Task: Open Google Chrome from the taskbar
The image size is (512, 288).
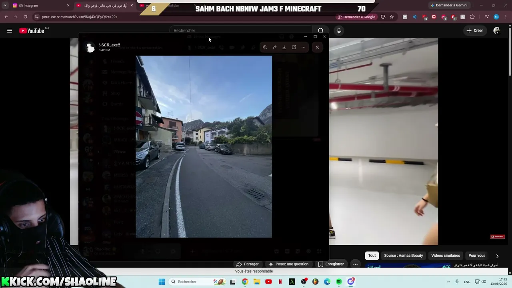Action: click(x=245, y=282)
